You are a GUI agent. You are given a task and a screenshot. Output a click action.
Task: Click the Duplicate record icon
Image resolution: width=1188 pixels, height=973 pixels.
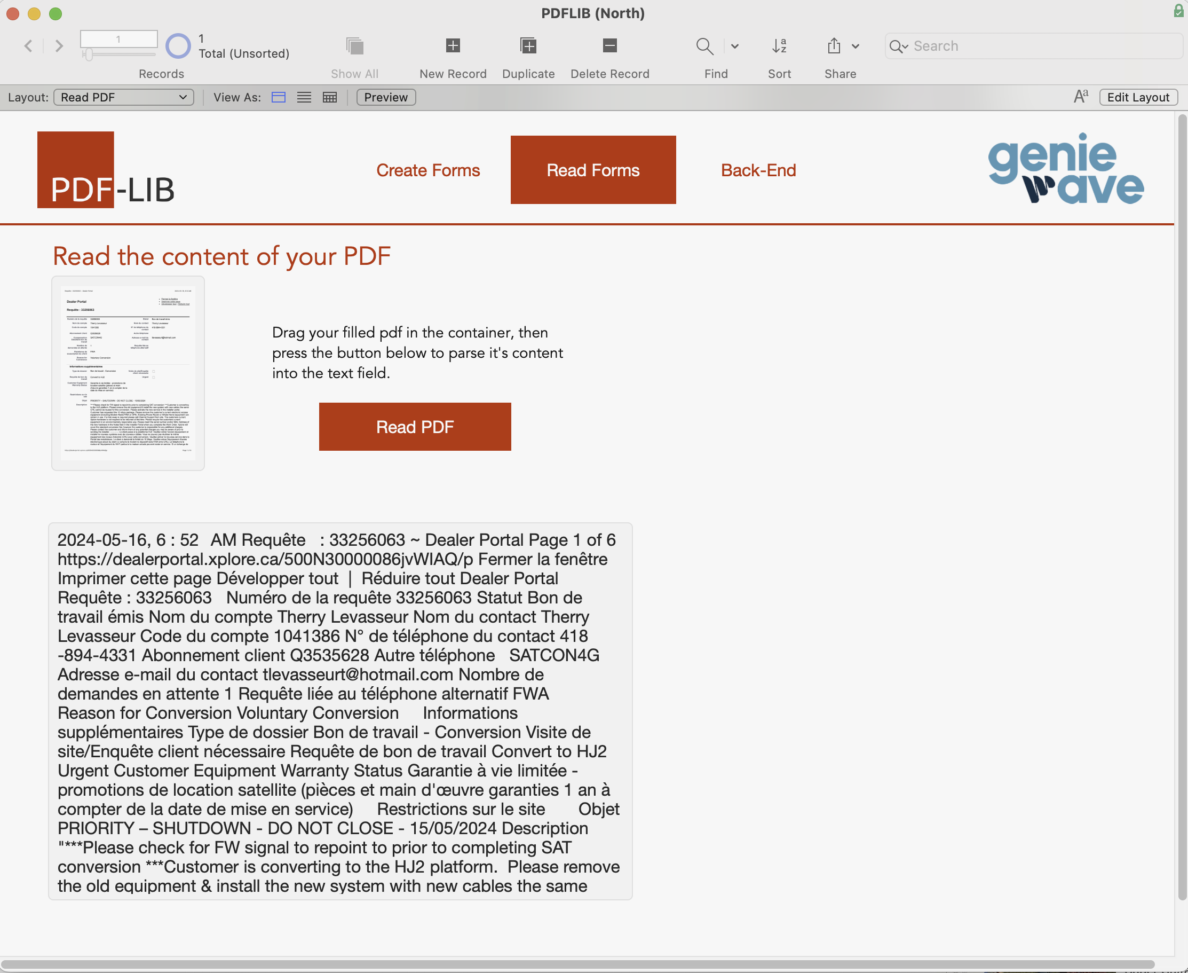pyautogui.click(x=528, y=45)
